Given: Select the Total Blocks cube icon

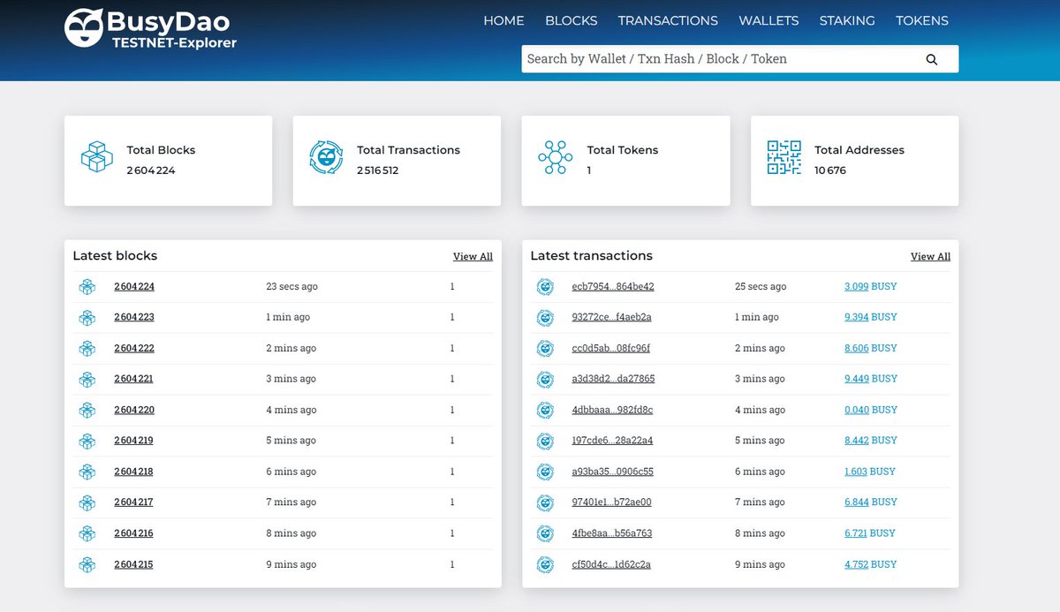Looking at the screenshot, I should point(96,158).
